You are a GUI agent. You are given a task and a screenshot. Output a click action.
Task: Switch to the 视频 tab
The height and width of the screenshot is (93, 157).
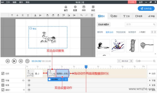pos(139,16)
